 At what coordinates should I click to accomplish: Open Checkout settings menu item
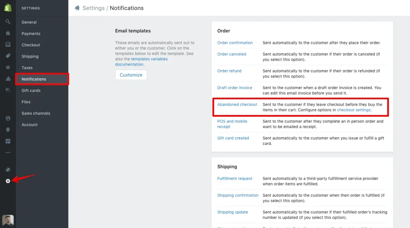(x=31, y=45)
